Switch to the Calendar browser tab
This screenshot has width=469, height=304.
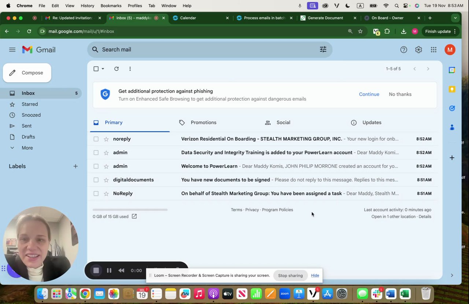pos(201,18)
